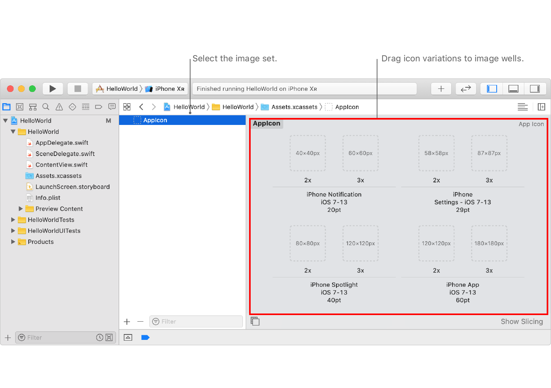Image resolution: width=551 pixels, height=388 pixels.
Task: Open the Breakpoint navigator icon
Action: (x=99, y=107)
